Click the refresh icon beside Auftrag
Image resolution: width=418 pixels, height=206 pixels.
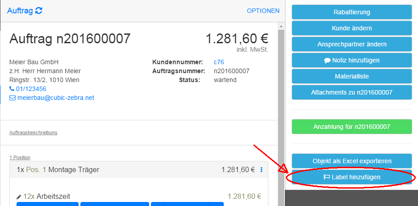(x=39, y=11)
